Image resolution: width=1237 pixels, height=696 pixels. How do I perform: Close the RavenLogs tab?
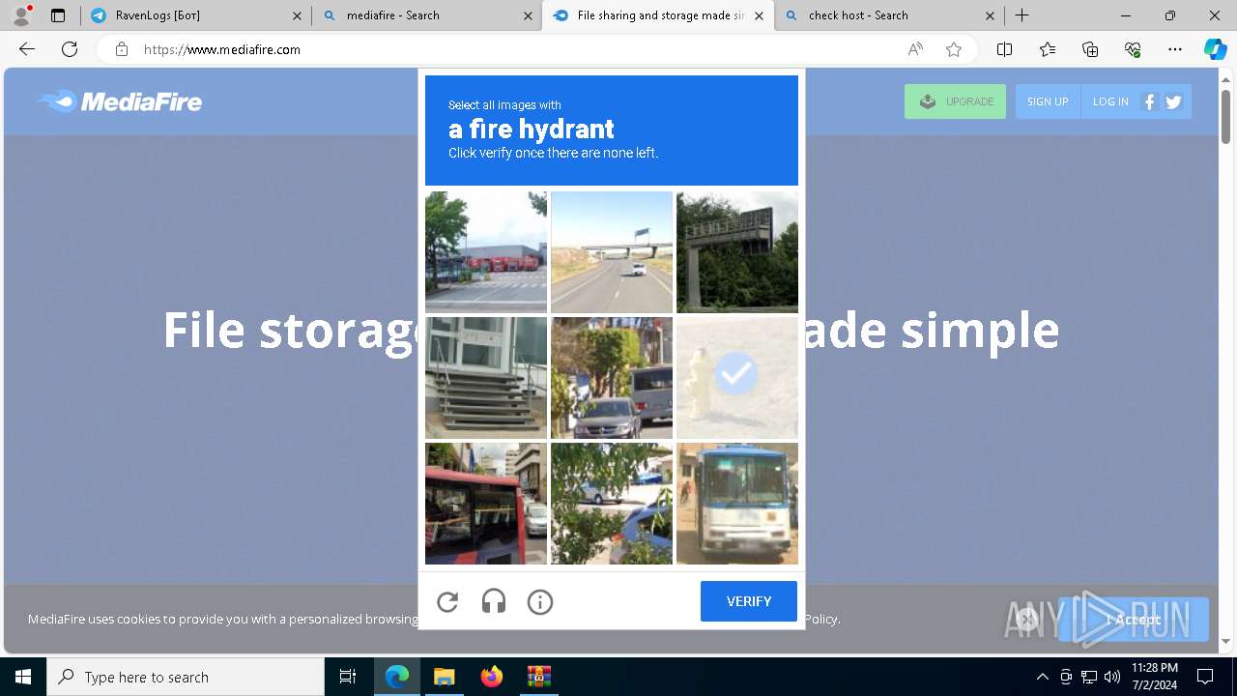[x=297, y=15]
